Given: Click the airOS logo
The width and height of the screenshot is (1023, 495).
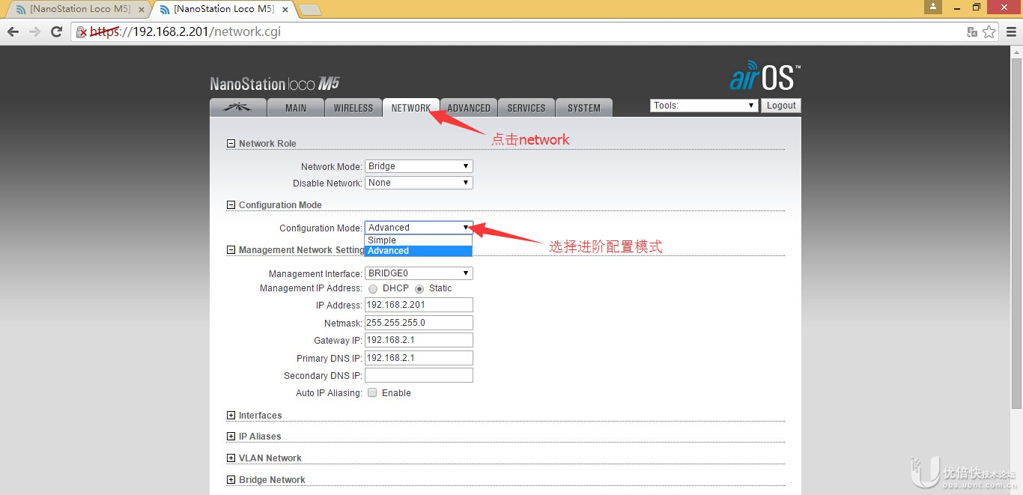Looking at the screenshot, I should click(x=765, y=76).
